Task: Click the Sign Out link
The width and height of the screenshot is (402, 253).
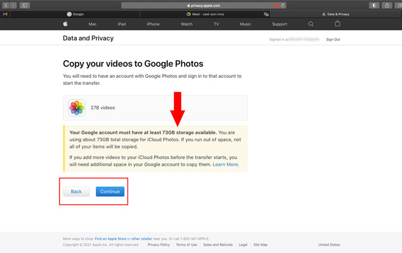Action: (333, 39)
